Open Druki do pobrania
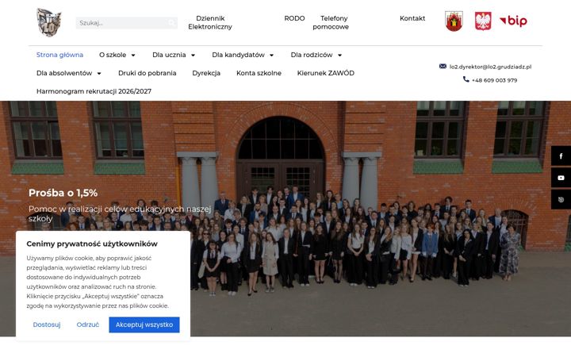This screenshot has height=357, width=571. click(148, 73)
